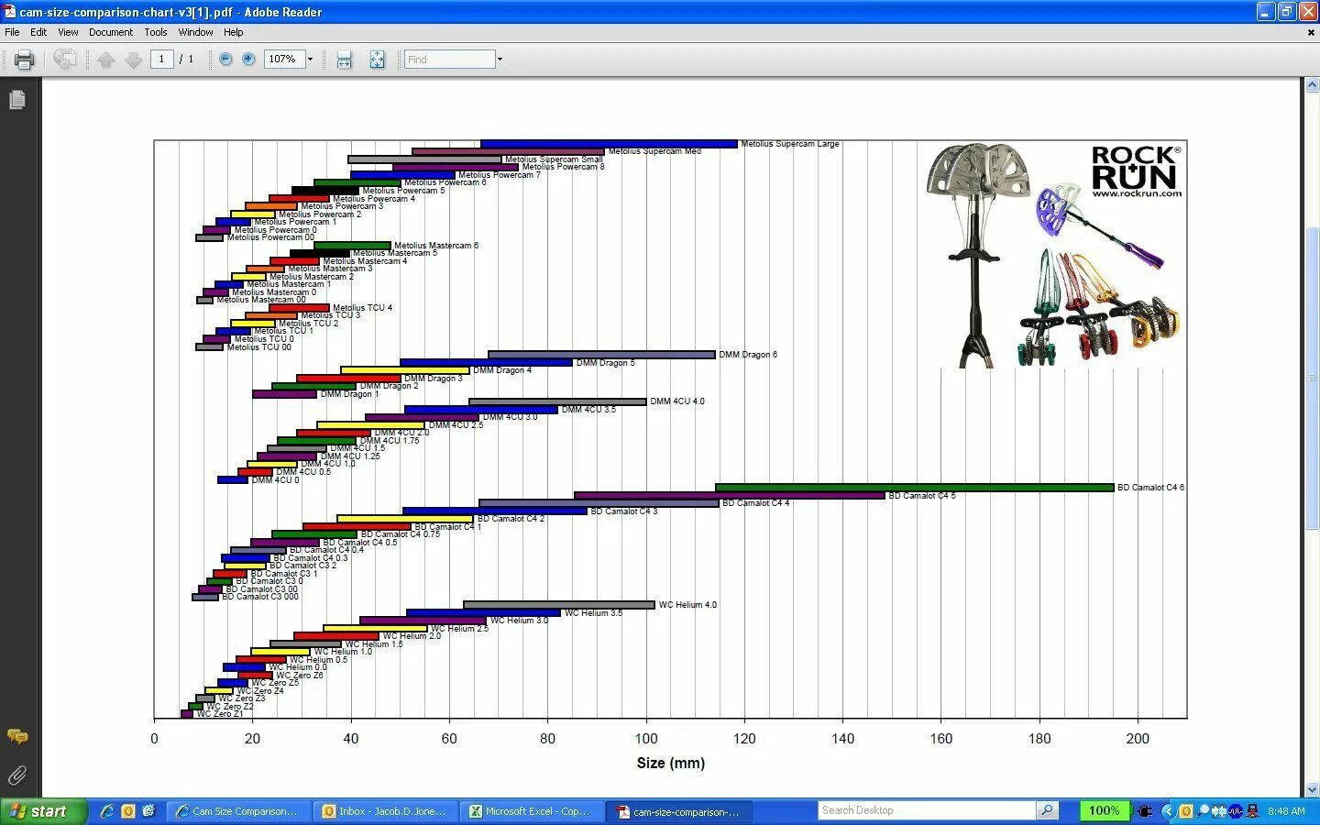
Task: Click the Search Desktop field
Action: point(927,810)
